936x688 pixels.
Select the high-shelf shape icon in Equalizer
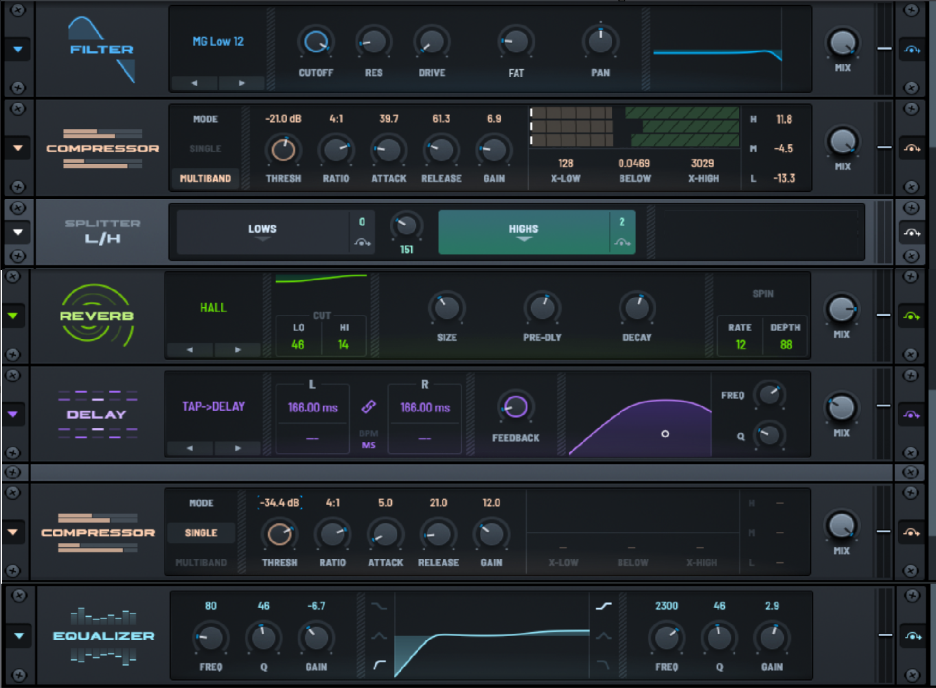pos(603,606)
